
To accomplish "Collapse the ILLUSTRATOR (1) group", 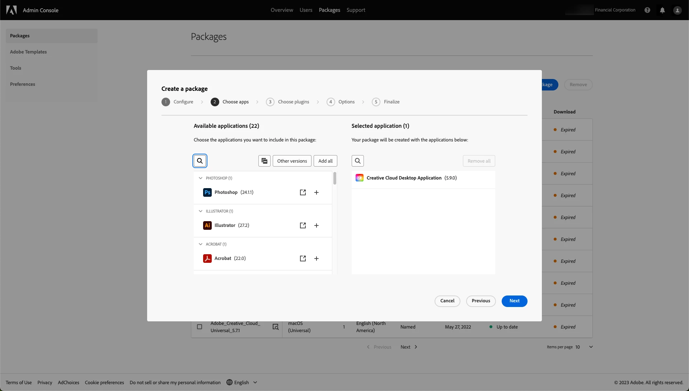I will [201, 211].
